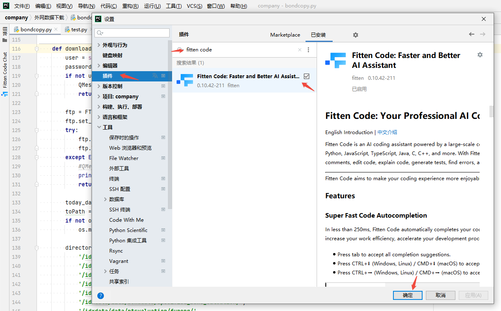Expand the 外观与行为 settings node
501x311 pixels.
tap(99, 45)
